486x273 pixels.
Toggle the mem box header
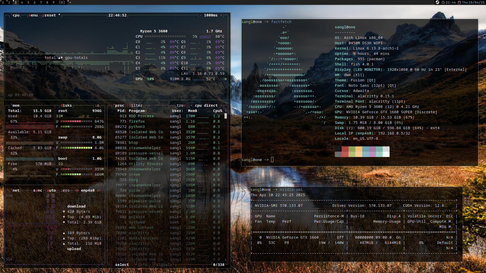[15, 105]
